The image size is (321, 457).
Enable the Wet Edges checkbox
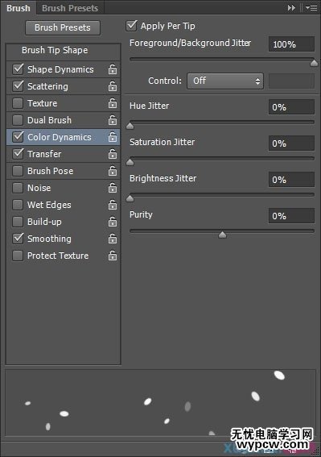(18, 205)
